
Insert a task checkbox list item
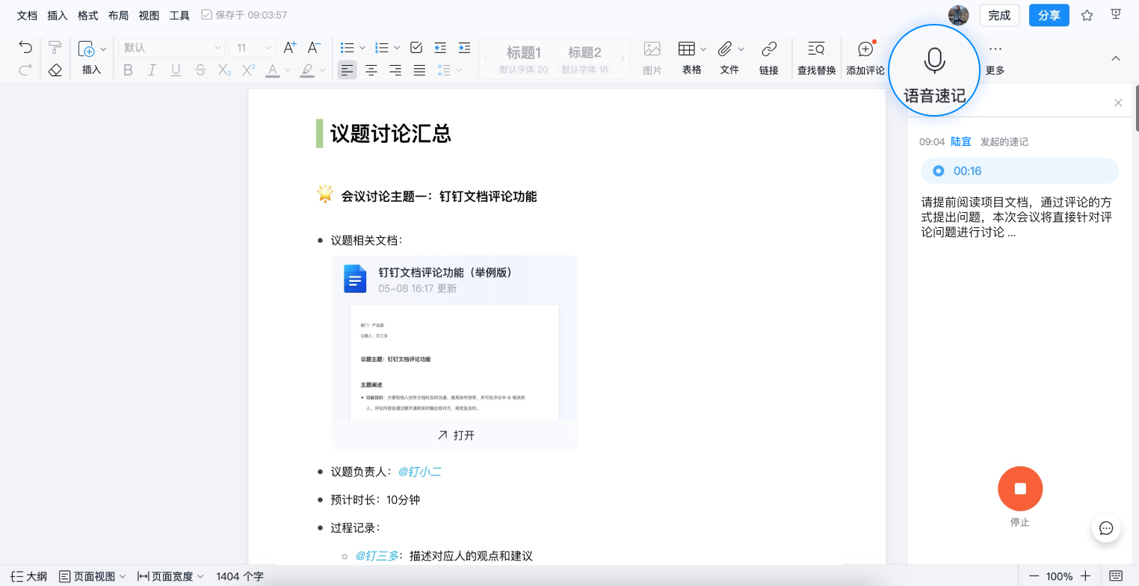point(416,47)
